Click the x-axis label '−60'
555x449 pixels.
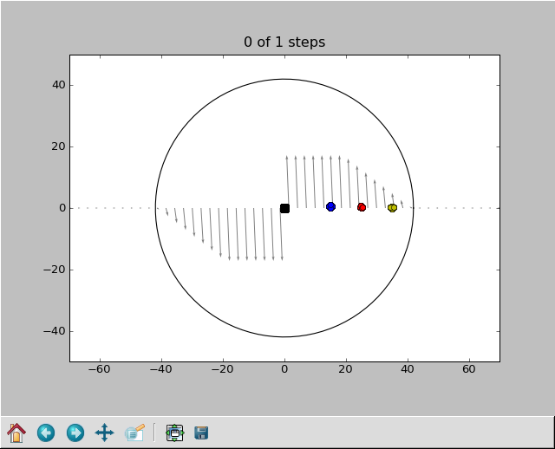click(x=100, y=369)
